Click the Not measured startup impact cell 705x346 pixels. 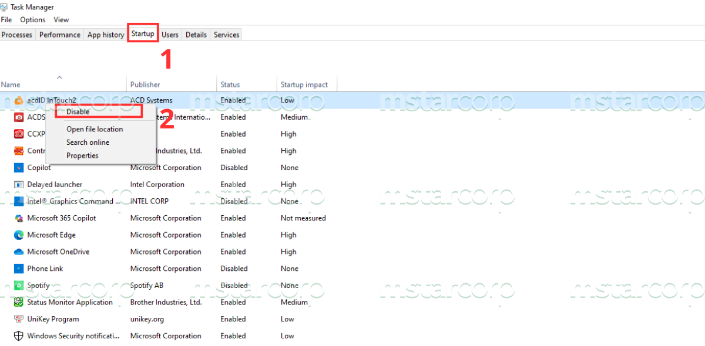(303, 218)
